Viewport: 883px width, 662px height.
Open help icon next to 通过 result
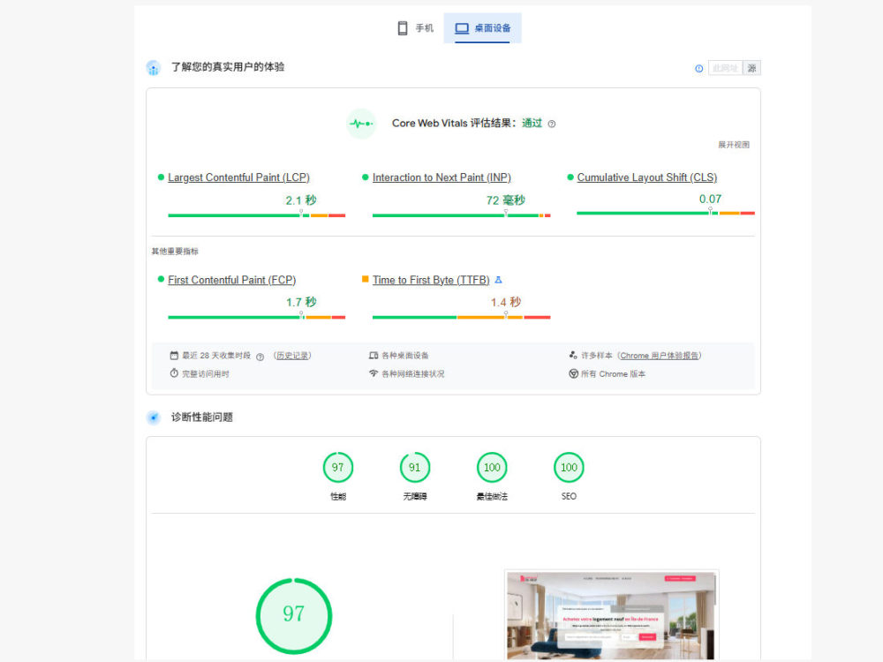552,124
